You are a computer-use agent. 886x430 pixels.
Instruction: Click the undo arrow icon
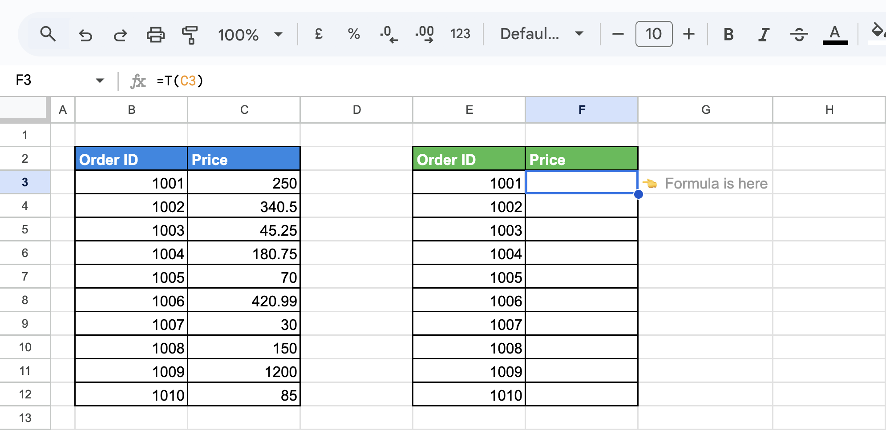[85, 34]
